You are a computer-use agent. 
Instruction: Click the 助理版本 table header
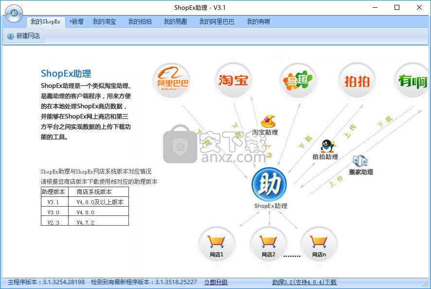click(54, 192)
